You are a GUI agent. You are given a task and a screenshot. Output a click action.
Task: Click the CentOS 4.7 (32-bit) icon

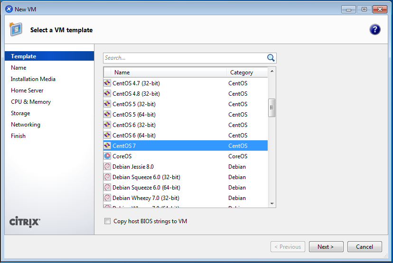pos(107,83)
